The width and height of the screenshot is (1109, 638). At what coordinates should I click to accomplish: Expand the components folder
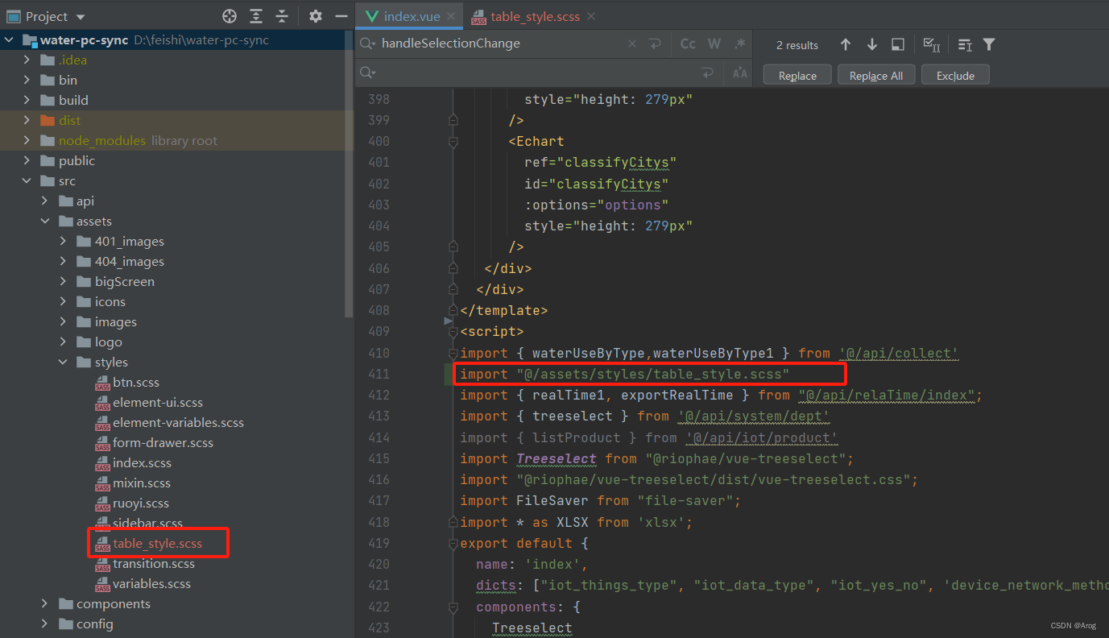point(45,603)
